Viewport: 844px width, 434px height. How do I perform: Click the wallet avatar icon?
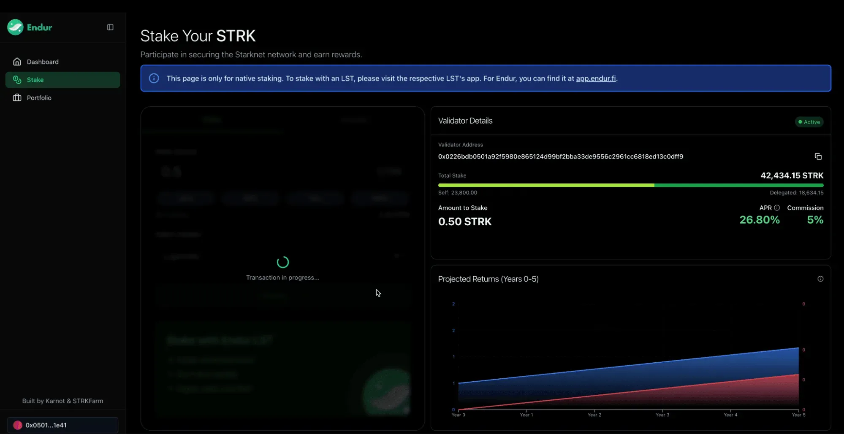[18, 425]
